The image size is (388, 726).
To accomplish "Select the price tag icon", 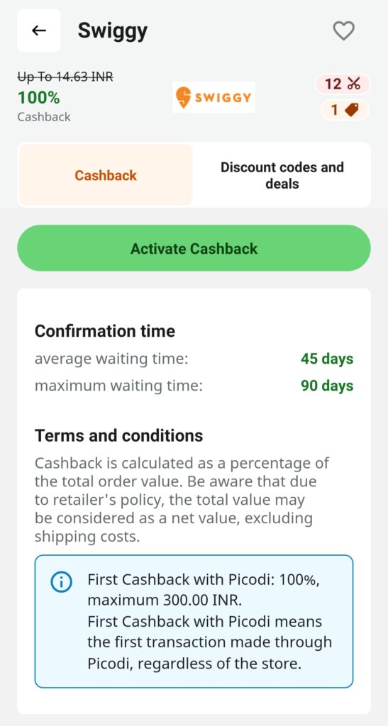I will 353,110.
